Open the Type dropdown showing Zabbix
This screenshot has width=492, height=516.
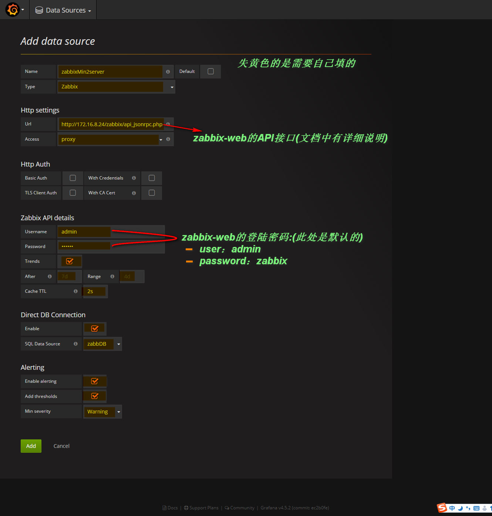[116, 87]
